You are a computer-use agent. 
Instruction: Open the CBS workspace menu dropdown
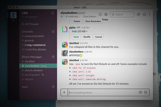(26, 13)
